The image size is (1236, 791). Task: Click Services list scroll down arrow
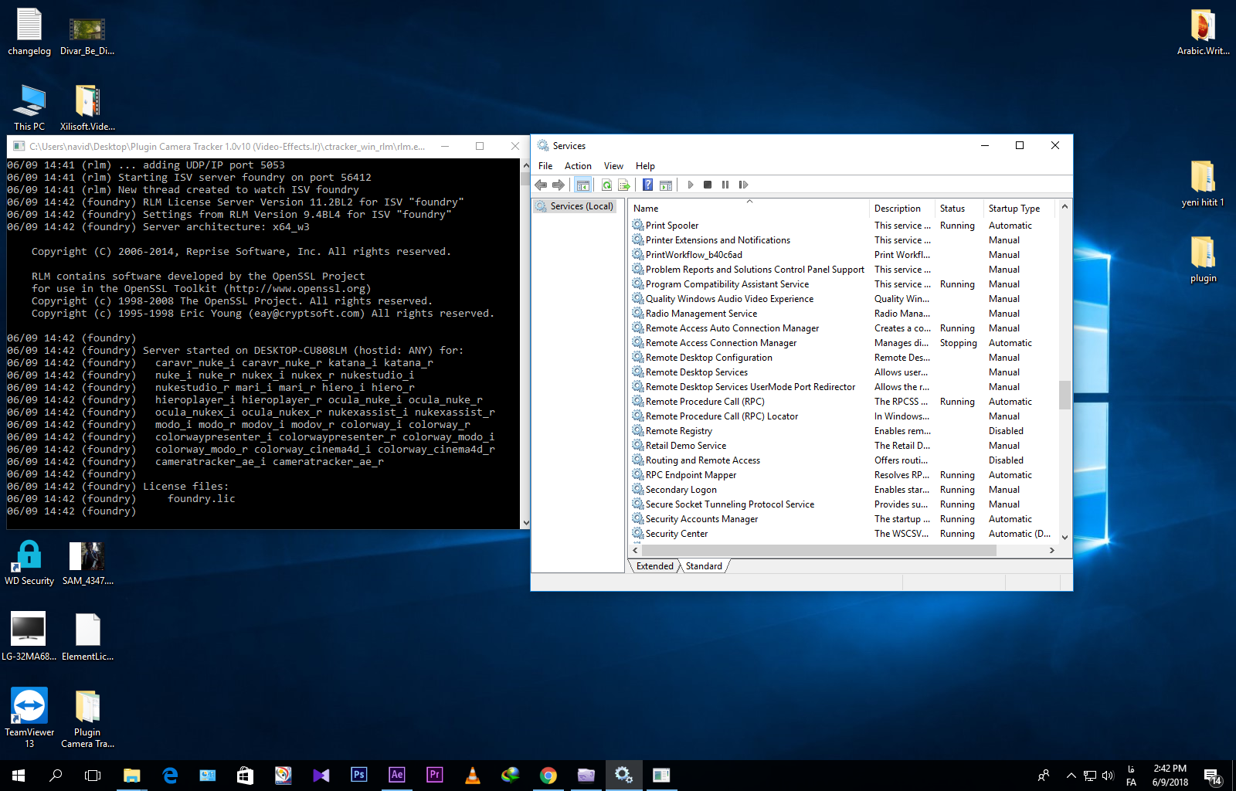coord(1065,537)
